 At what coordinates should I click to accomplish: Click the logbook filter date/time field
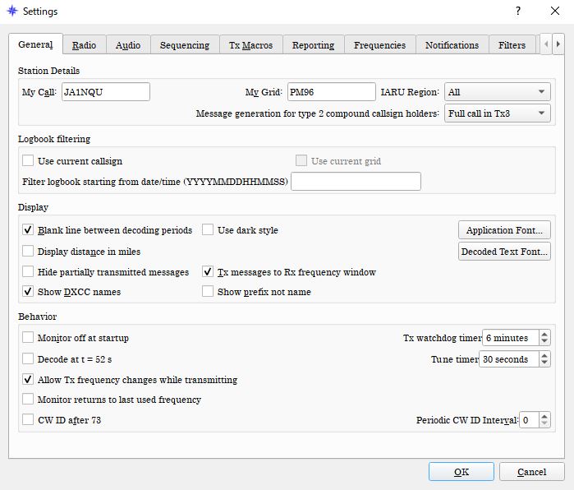(356, 181)
